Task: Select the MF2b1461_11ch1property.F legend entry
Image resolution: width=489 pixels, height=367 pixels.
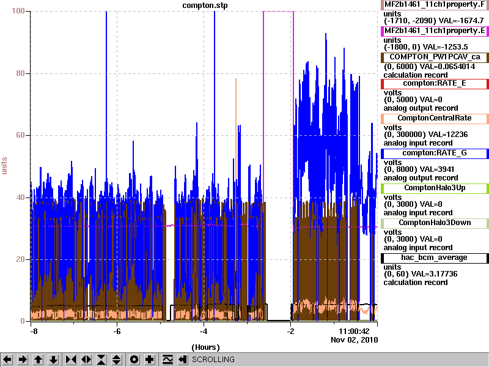Action: click(435, 5)
